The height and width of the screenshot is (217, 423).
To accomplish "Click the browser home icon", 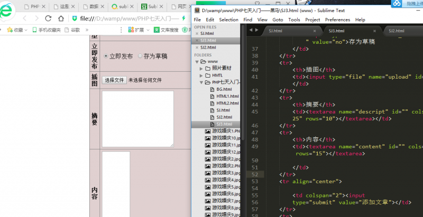I will click(x=61, y=18).
